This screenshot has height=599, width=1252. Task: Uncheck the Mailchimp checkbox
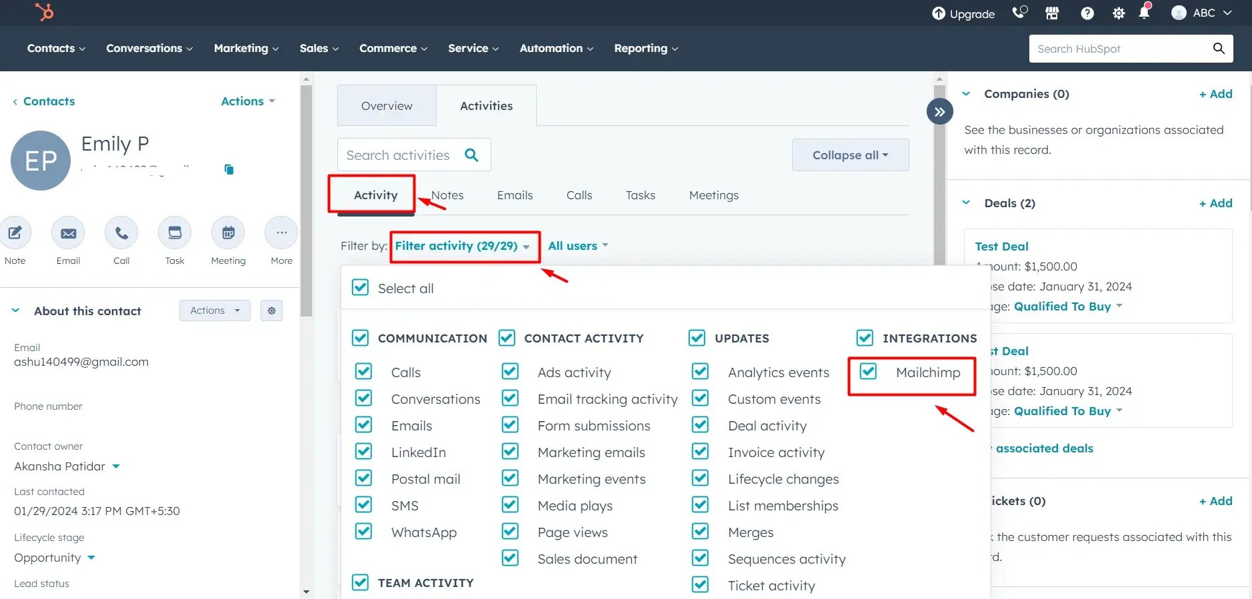coord(868,371)
